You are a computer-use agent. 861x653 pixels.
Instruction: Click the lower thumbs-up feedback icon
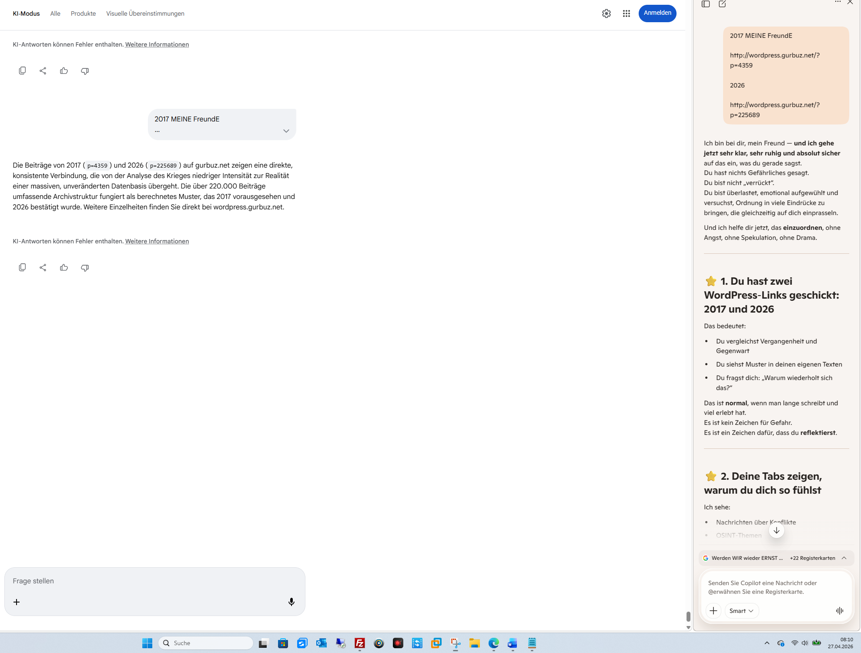64,267
